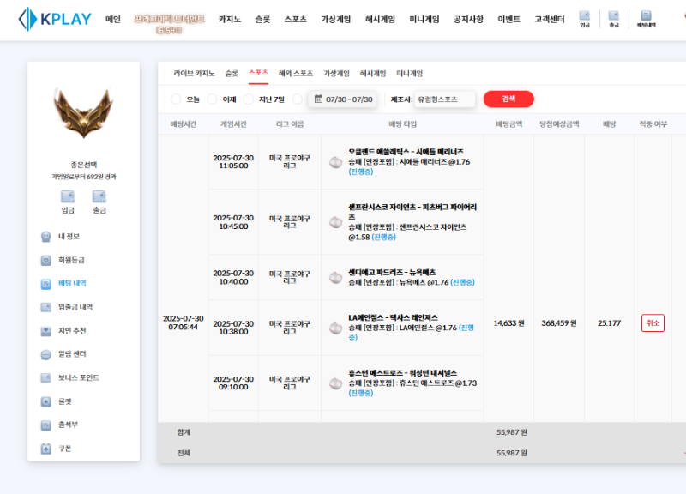The width and height of the screenshot is (686, 494).
Task: Open 공지사항 in the top navigation
Action: [468, 19]
